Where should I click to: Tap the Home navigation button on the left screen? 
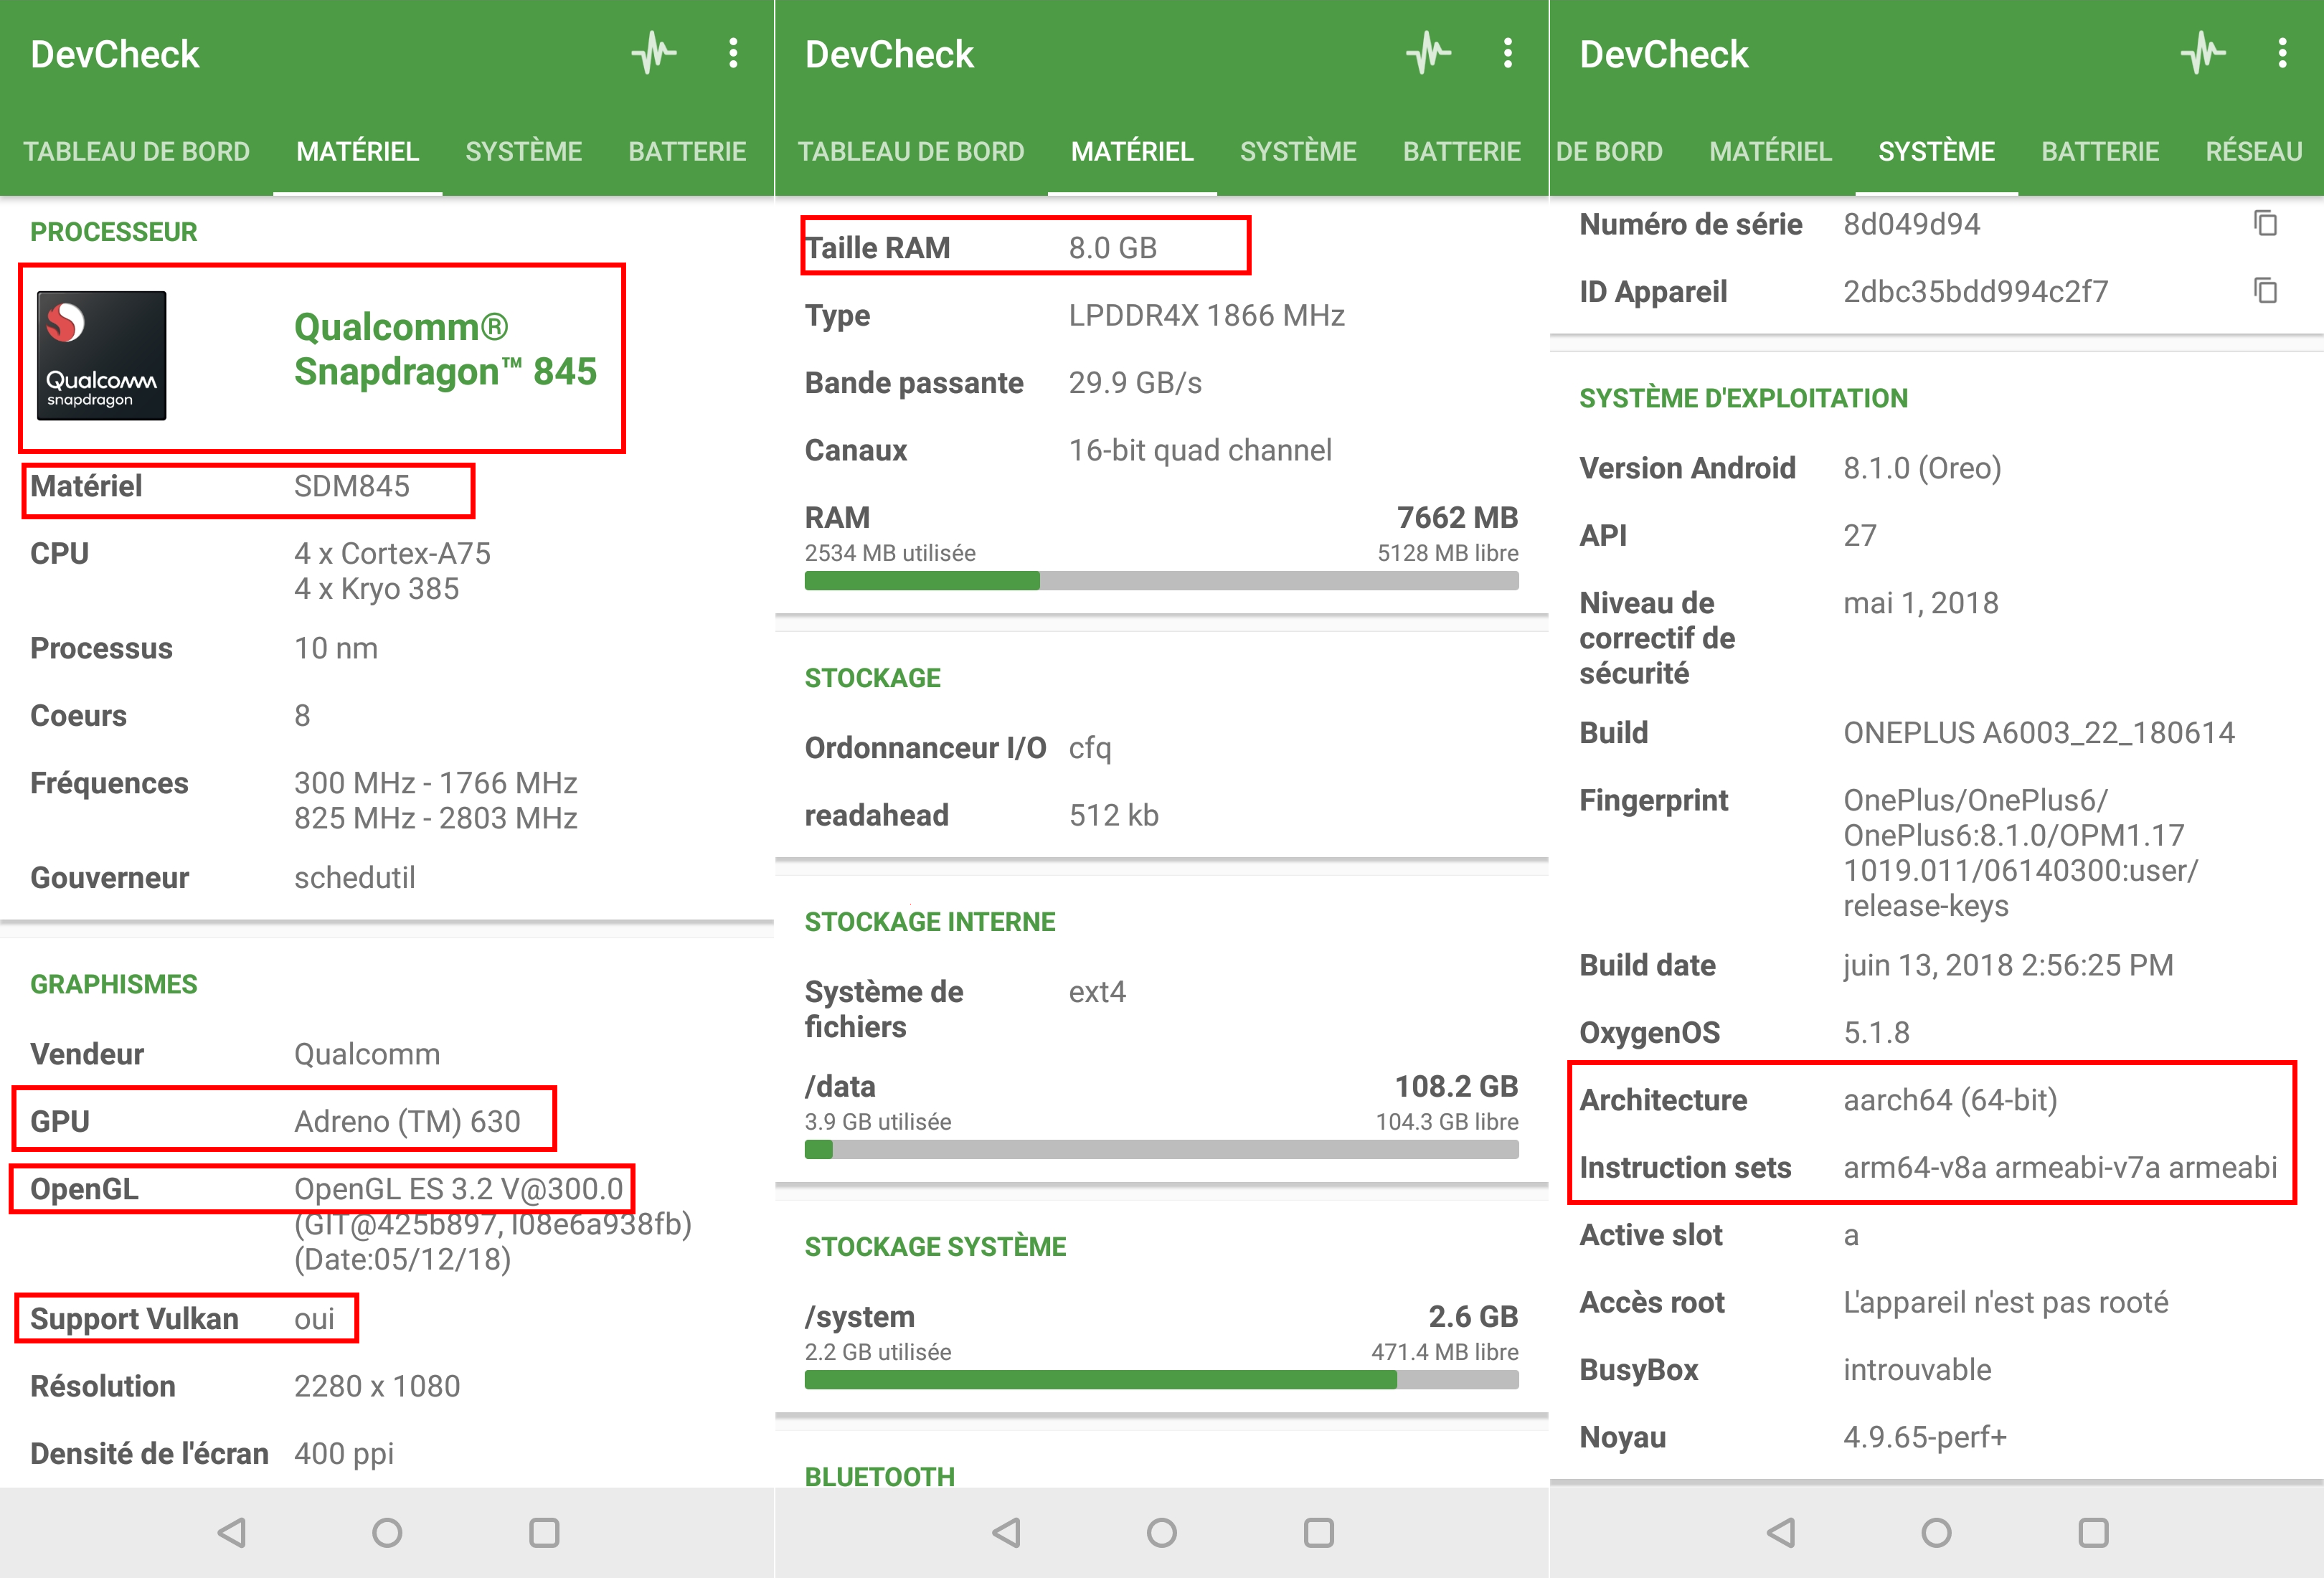(x=387, y=1532)
